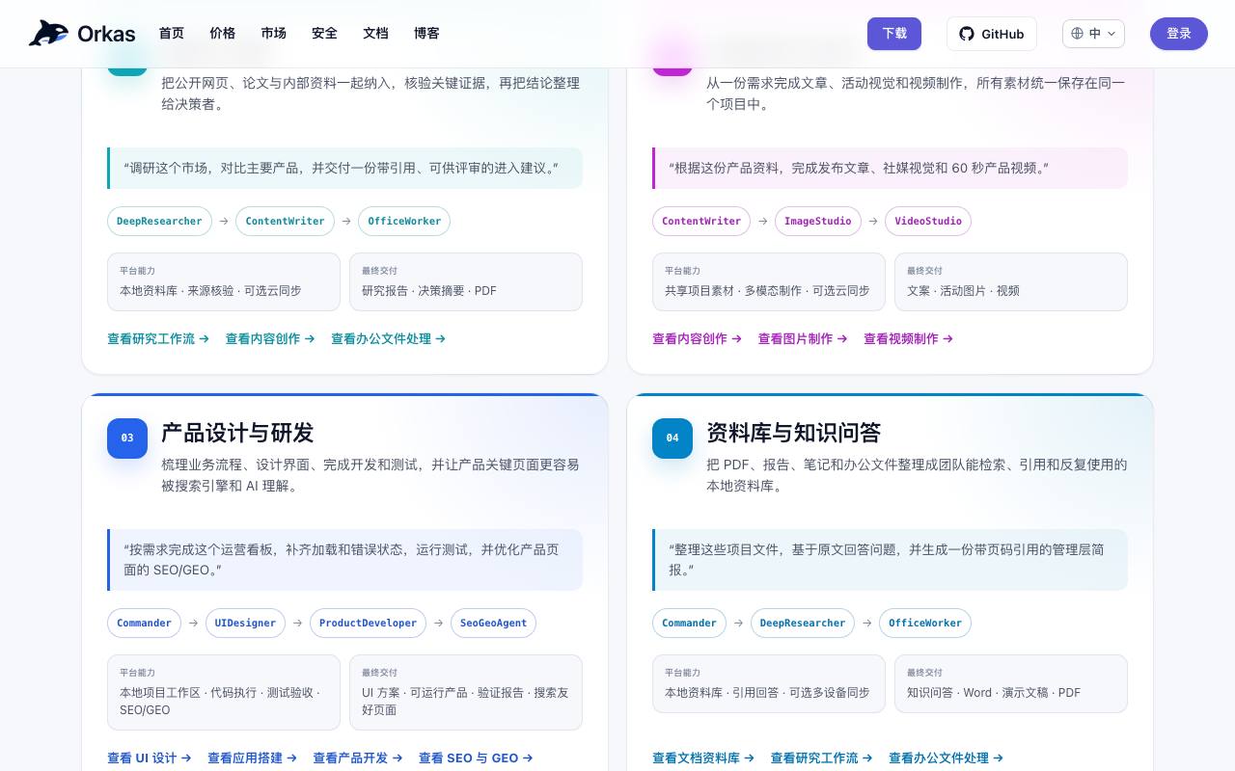
Task: Open 查看研究工作流 link in card 04
Action: [822, 758]
